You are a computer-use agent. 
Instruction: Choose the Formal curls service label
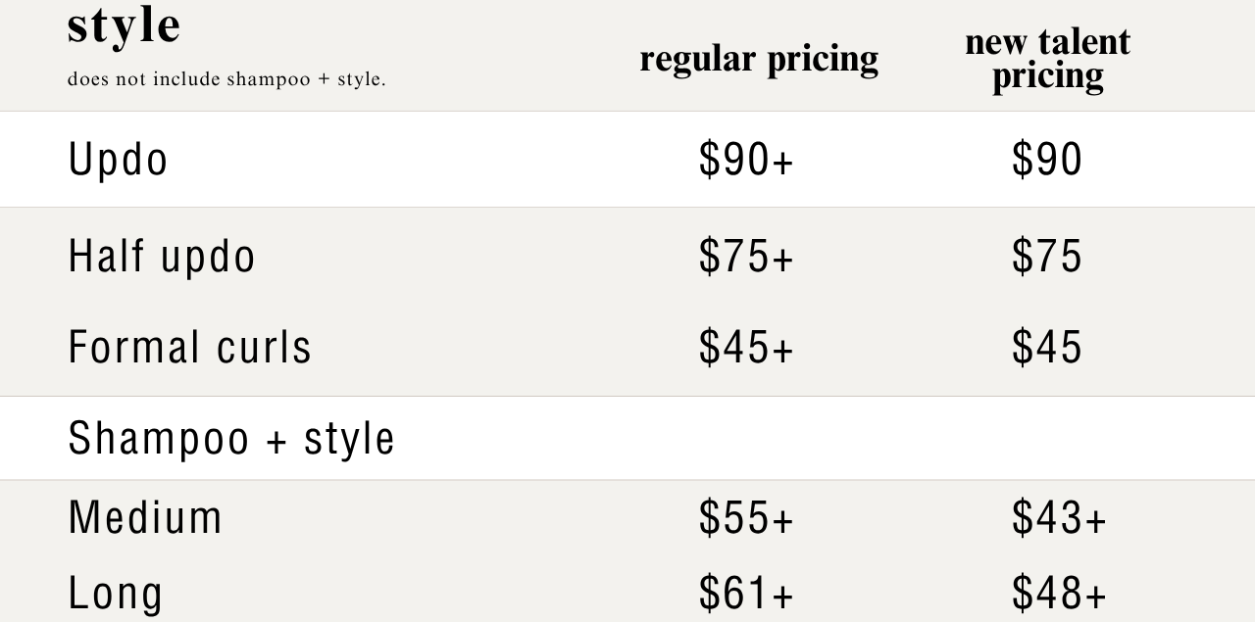pos(189,347)
